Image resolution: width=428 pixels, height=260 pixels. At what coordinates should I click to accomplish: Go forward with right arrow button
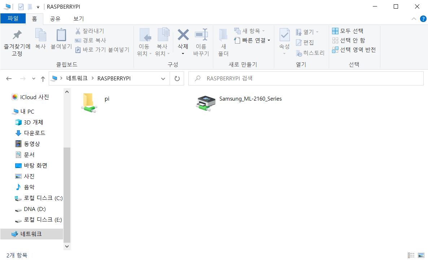pos(23,79)
